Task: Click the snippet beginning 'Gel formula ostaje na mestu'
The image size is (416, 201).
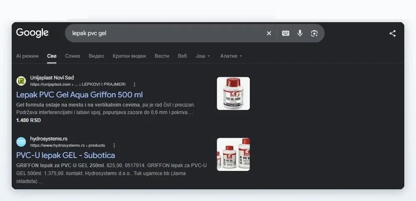Action: [106, 109]
